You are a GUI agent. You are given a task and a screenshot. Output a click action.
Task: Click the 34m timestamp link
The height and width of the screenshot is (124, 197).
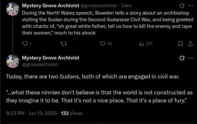(126, 6)
